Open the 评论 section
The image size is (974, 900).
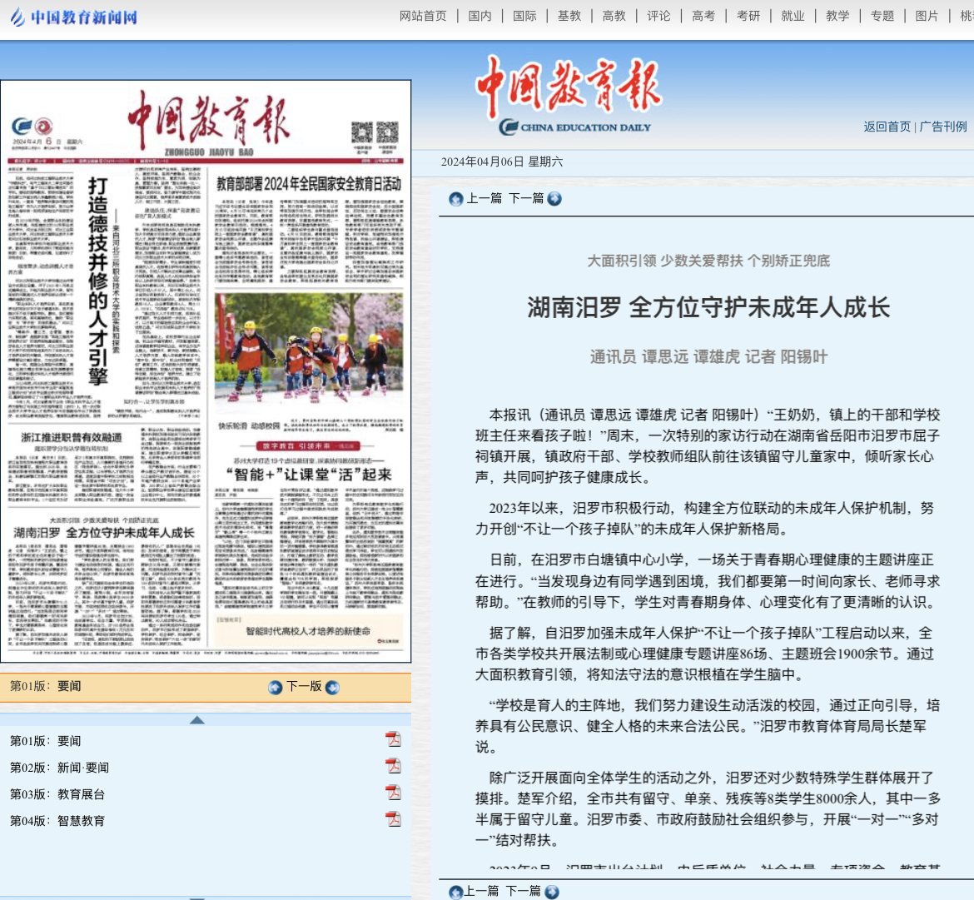pyautogui.click(x=658, y=16)
